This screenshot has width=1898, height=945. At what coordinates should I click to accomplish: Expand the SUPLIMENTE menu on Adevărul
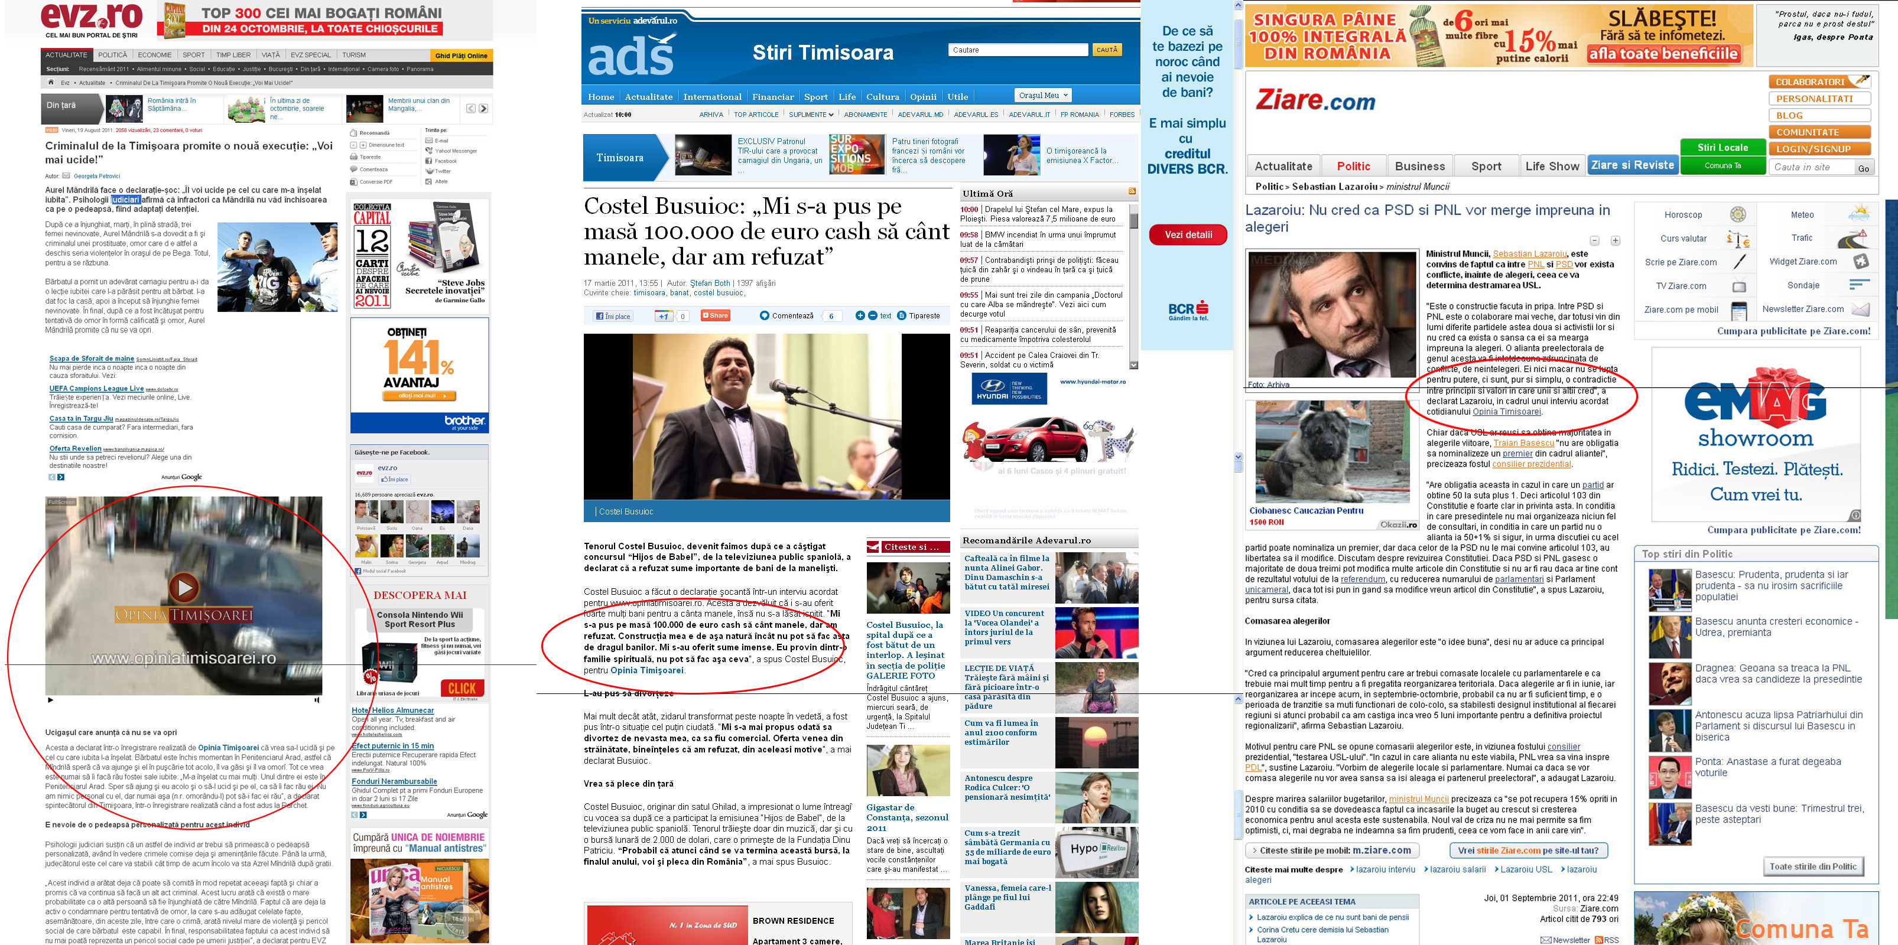click(811, 114)
